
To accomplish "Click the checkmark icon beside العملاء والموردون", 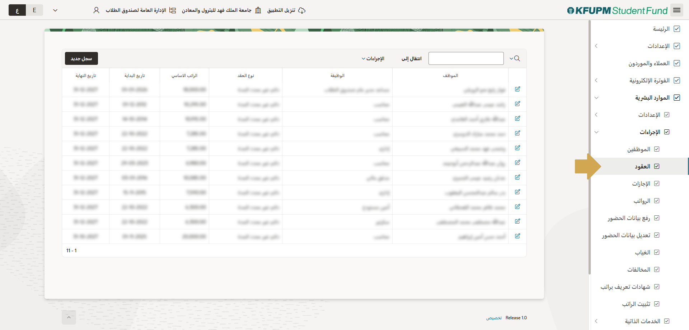I will [x=677, y=63].
